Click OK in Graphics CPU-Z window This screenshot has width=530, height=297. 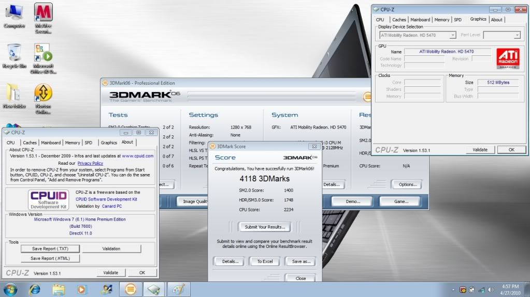[511, 150]
